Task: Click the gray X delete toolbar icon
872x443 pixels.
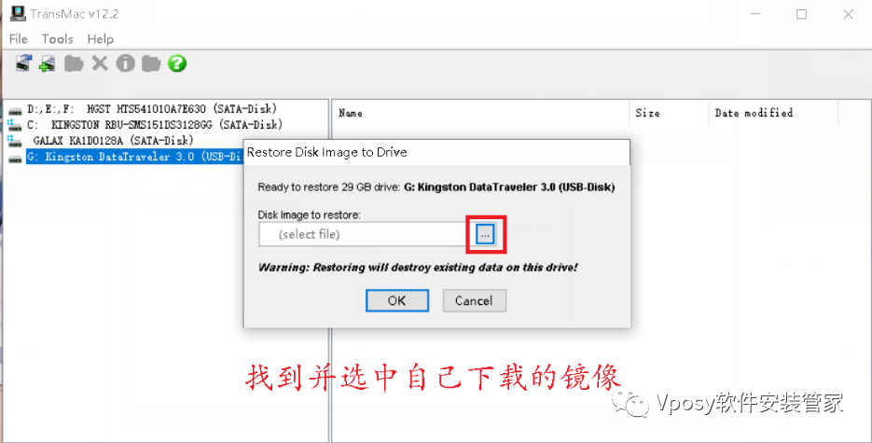Action: [100, 63]
